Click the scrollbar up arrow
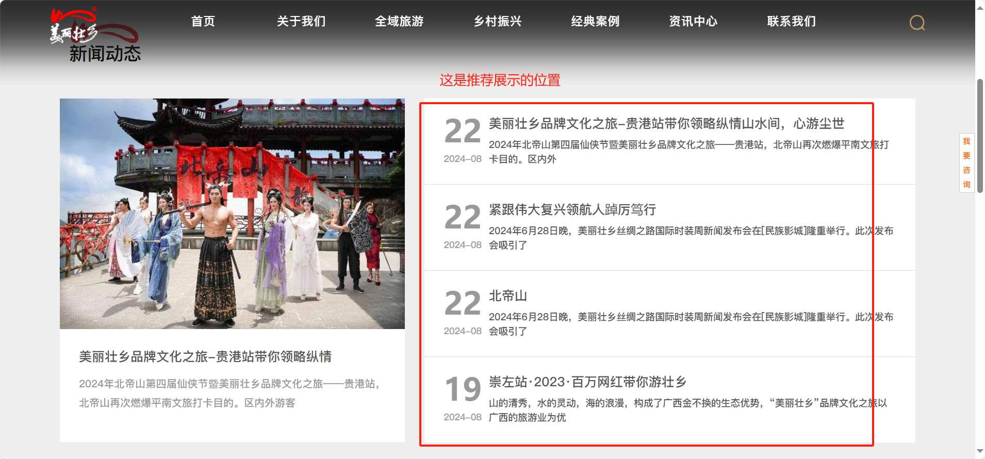The width and height of the screenshot is (985, 459). point(980,8)
